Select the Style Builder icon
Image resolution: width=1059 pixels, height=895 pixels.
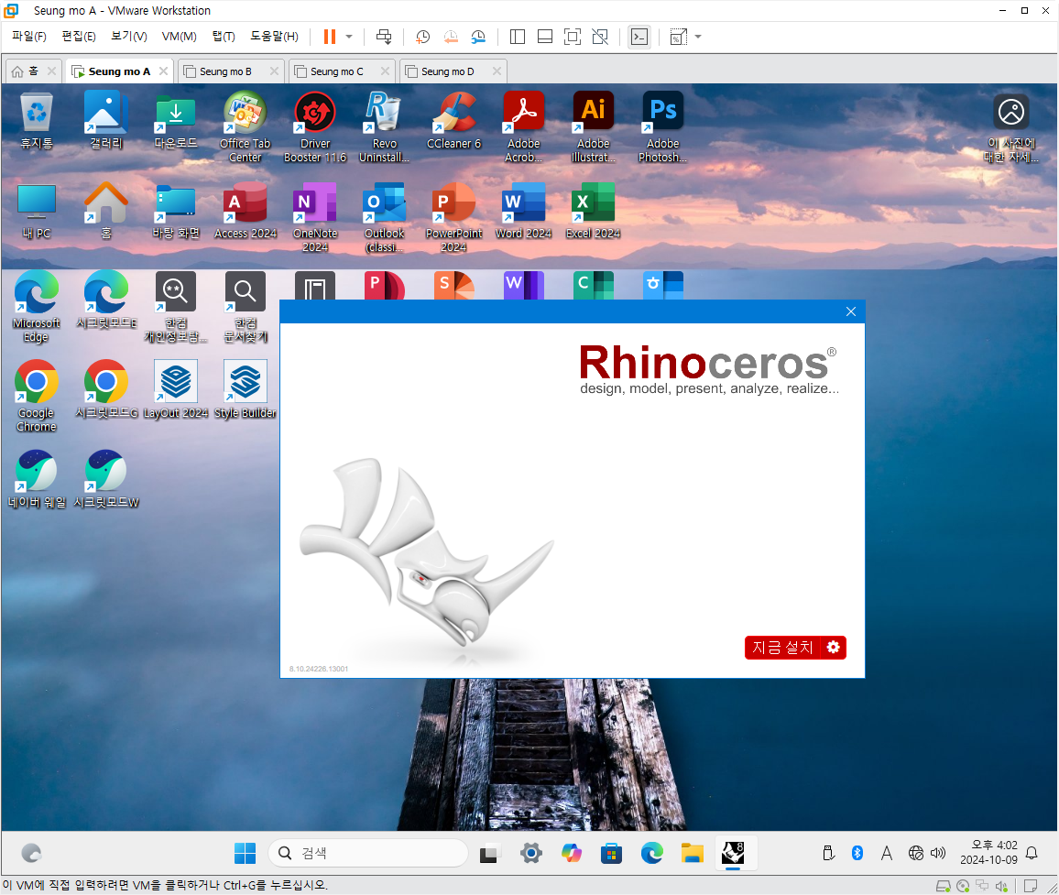pyautogui.click(x=246, y=390)
